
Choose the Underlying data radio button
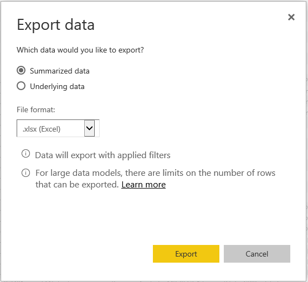[21, 86]
